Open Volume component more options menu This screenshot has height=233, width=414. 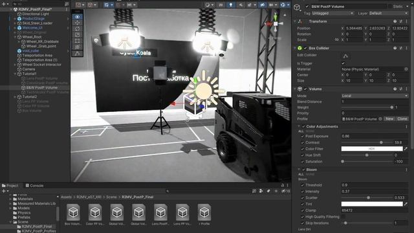click(407, 89)
